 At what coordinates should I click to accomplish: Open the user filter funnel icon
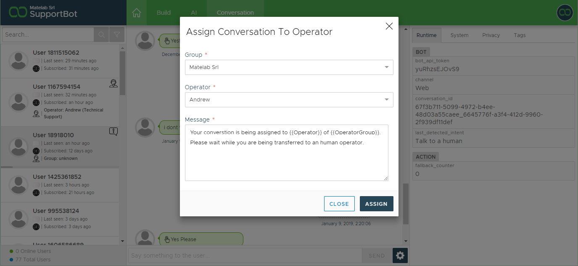[117, 35]
